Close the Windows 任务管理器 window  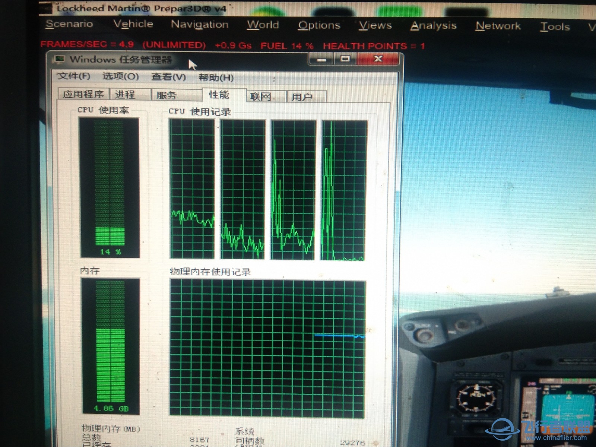coord(378,59)
